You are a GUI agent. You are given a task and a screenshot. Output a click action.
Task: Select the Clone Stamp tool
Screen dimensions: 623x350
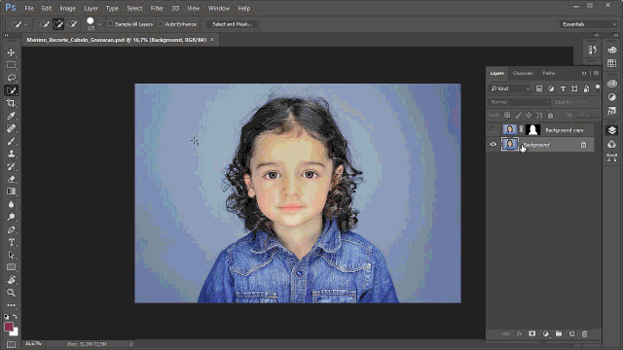coord(11,154)
